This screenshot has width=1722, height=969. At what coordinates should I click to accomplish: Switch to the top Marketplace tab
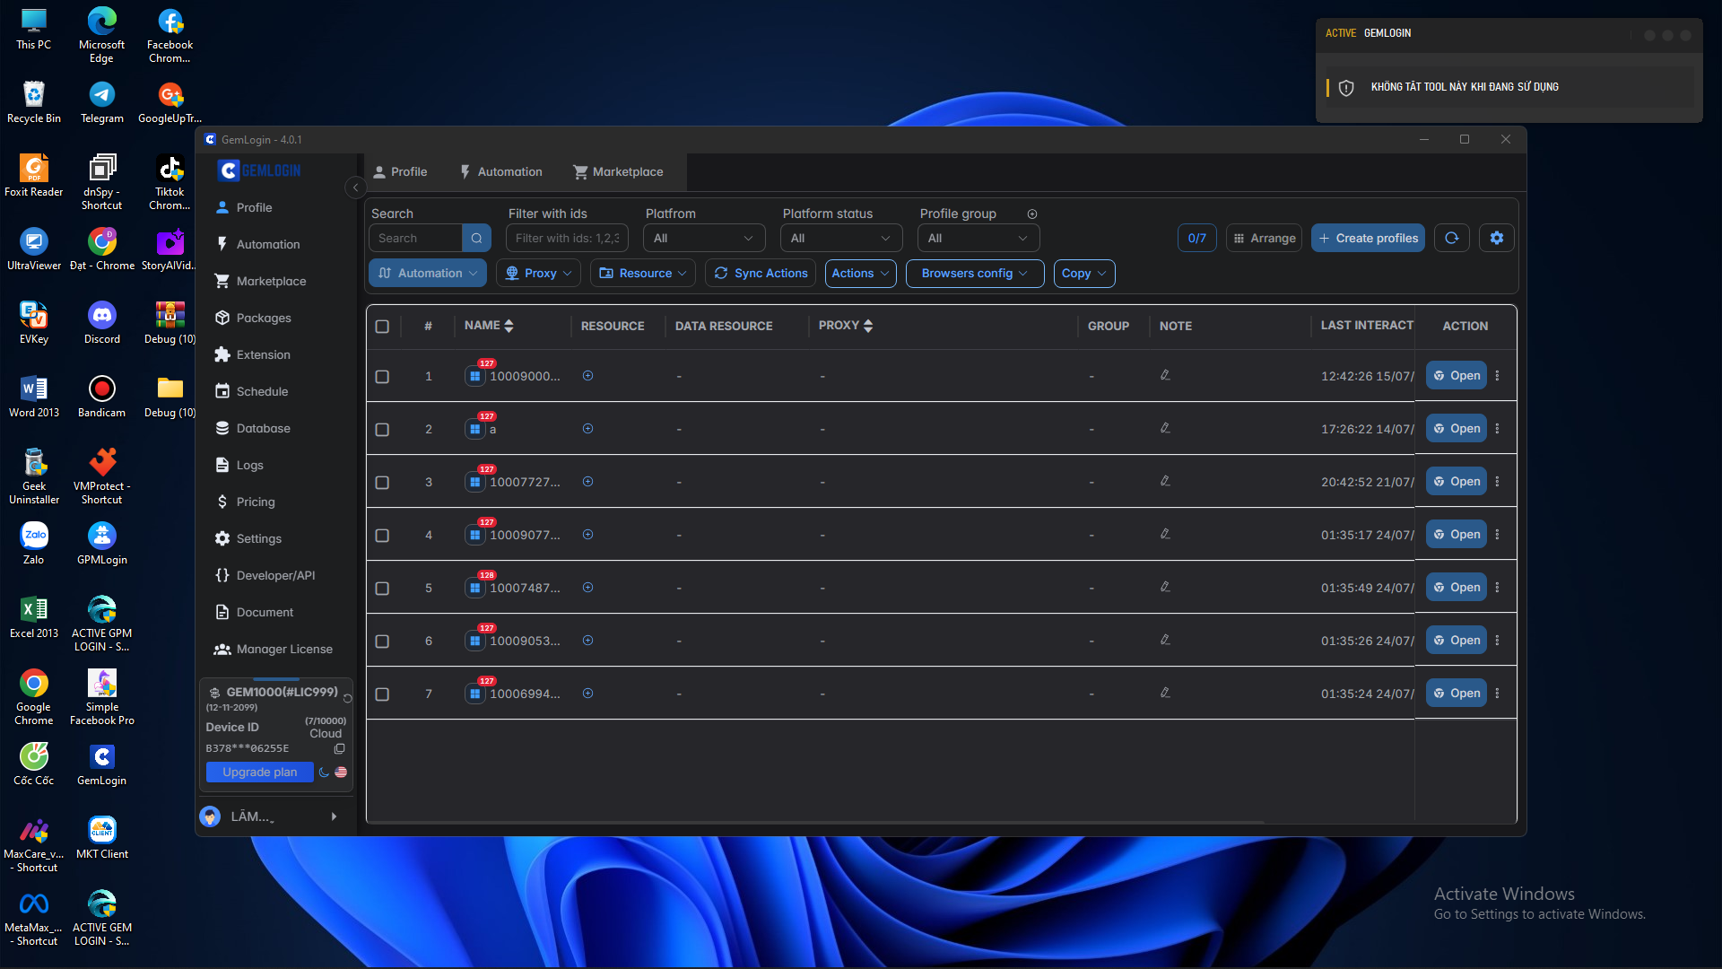click(x=619, y=171)
